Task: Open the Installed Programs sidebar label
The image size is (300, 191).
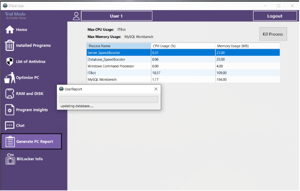Action: click(33, 45)
